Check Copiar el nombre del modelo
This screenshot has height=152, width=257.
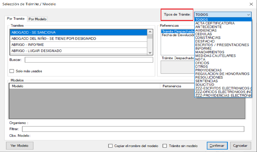click(110, 146)
